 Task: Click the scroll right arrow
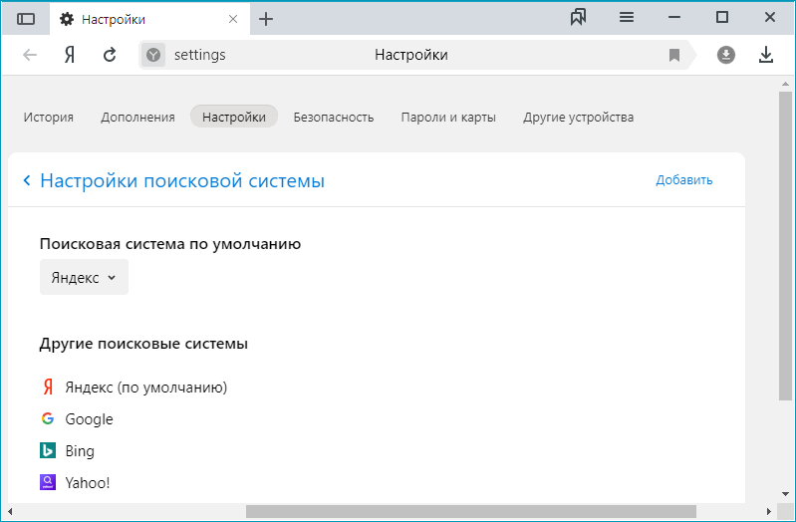point(769,511)
